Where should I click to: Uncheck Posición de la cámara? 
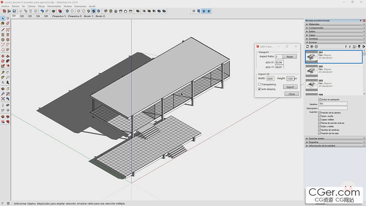tap(319, 113)
